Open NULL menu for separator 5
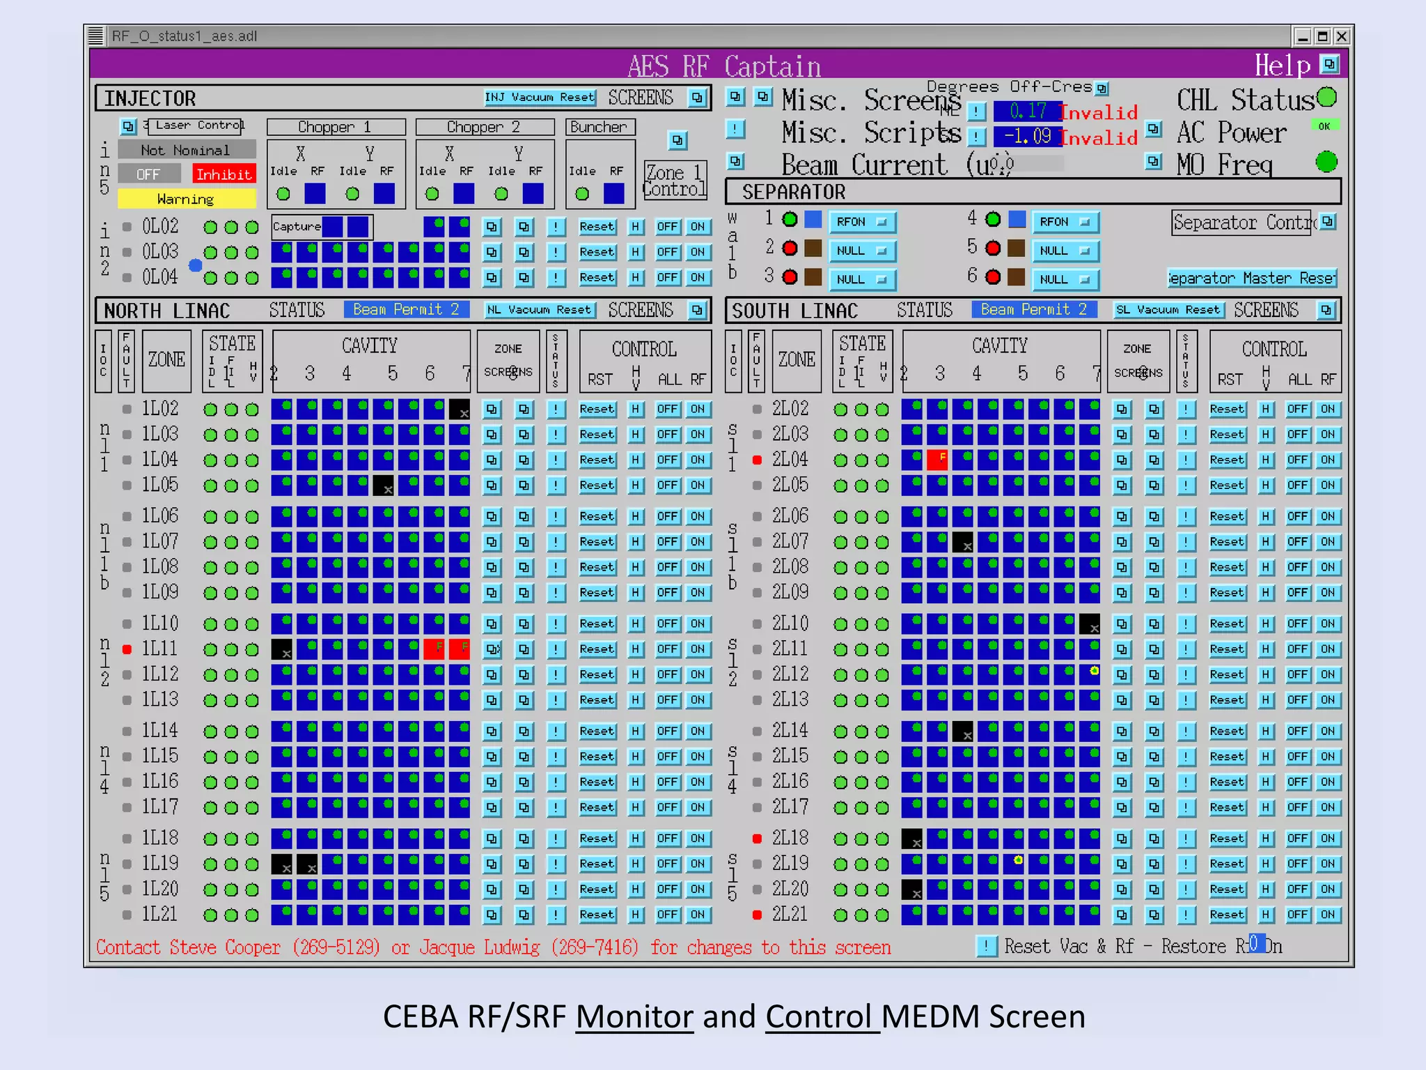This screenshot has width=1426, height=1070. click(x=1065, y=251)
